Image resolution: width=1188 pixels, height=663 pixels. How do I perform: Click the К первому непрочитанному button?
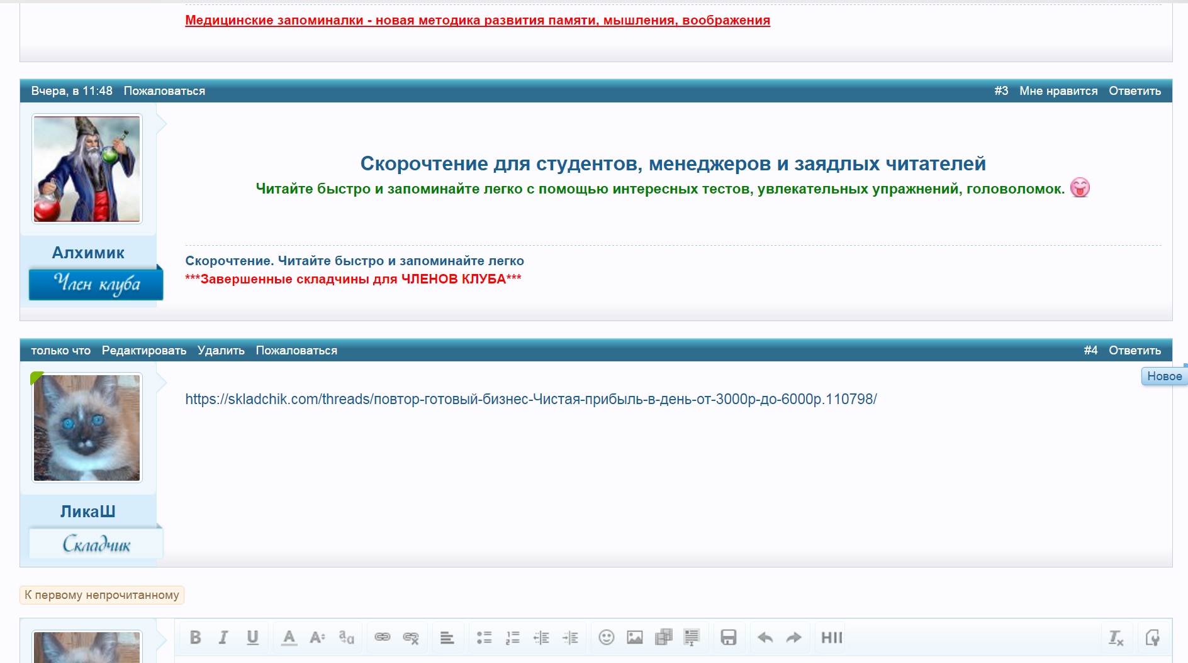click(x=102, y=595)
